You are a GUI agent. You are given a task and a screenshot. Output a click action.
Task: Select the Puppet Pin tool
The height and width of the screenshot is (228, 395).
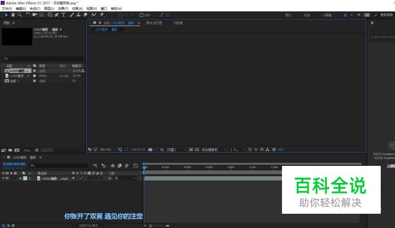click(102, 15)
